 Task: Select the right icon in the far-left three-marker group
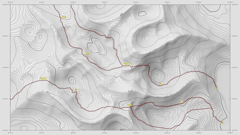tap(45, 78)
